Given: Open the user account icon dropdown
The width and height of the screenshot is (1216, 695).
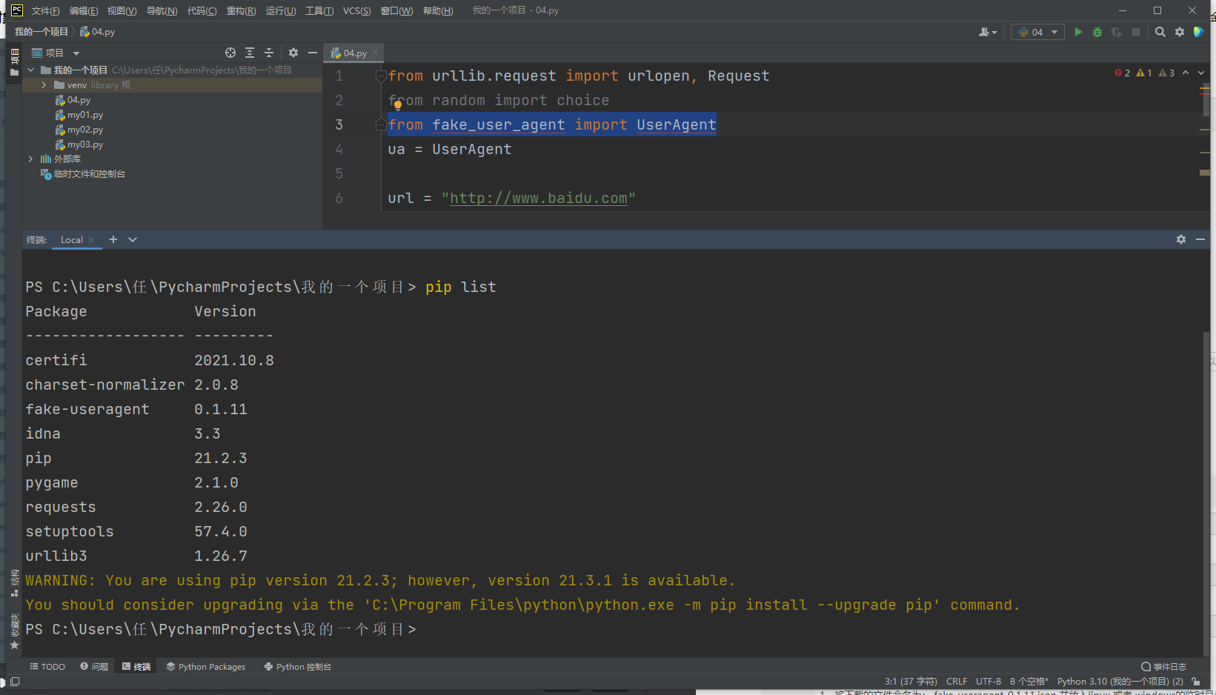Looking at the screenshot, I should (988, 32).
